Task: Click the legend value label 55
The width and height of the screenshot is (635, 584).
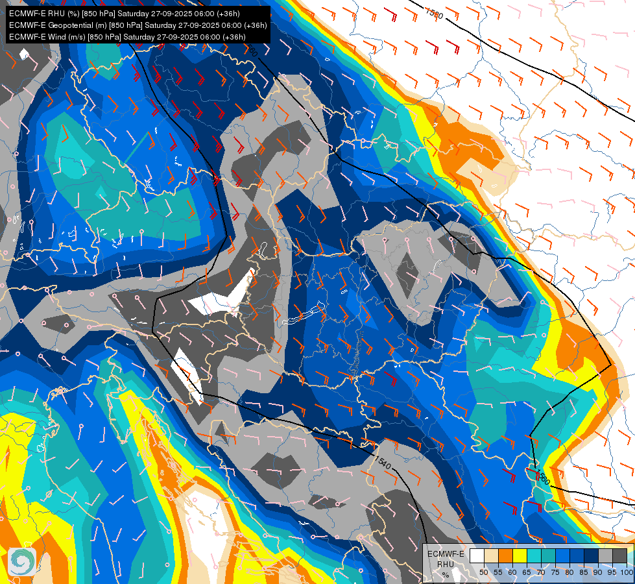Action: 498,572
